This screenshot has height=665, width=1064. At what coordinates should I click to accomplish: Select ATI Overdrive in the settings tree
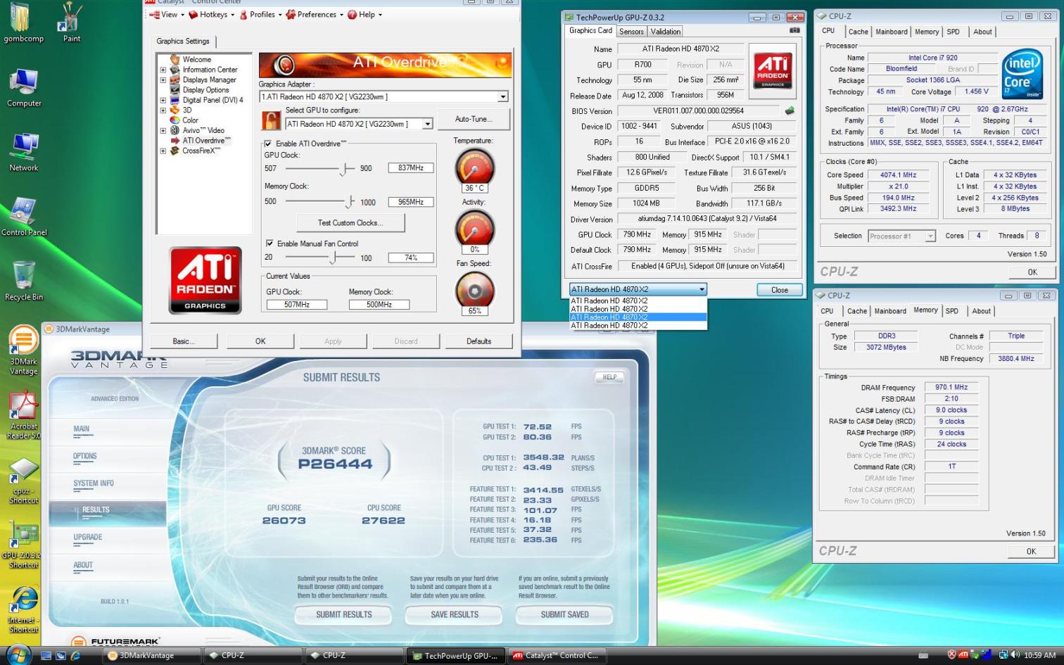click(x=206, y=141)
